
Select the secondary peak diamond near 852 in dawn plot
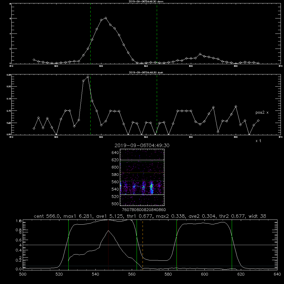(200, 54)
